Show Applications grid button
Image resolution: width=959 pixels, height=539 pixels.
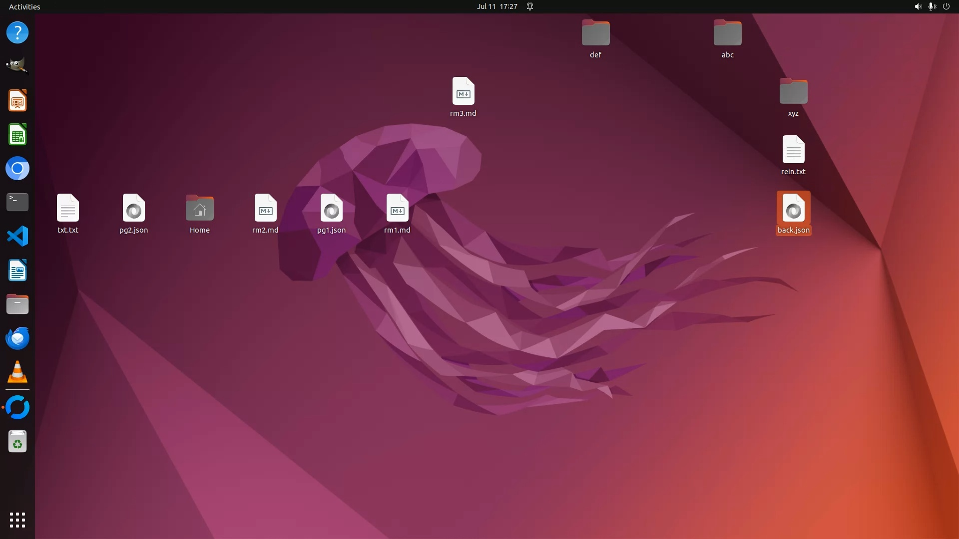(x=17, y=520)
